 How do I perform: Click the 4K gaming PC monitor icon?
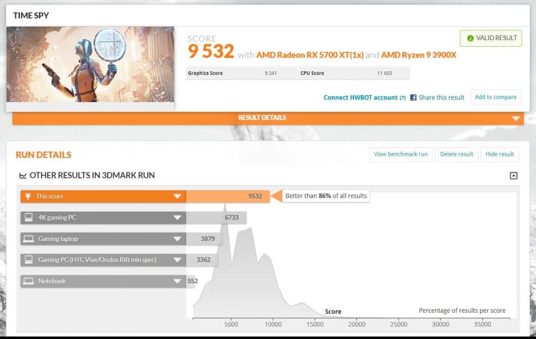coord(28,218)
